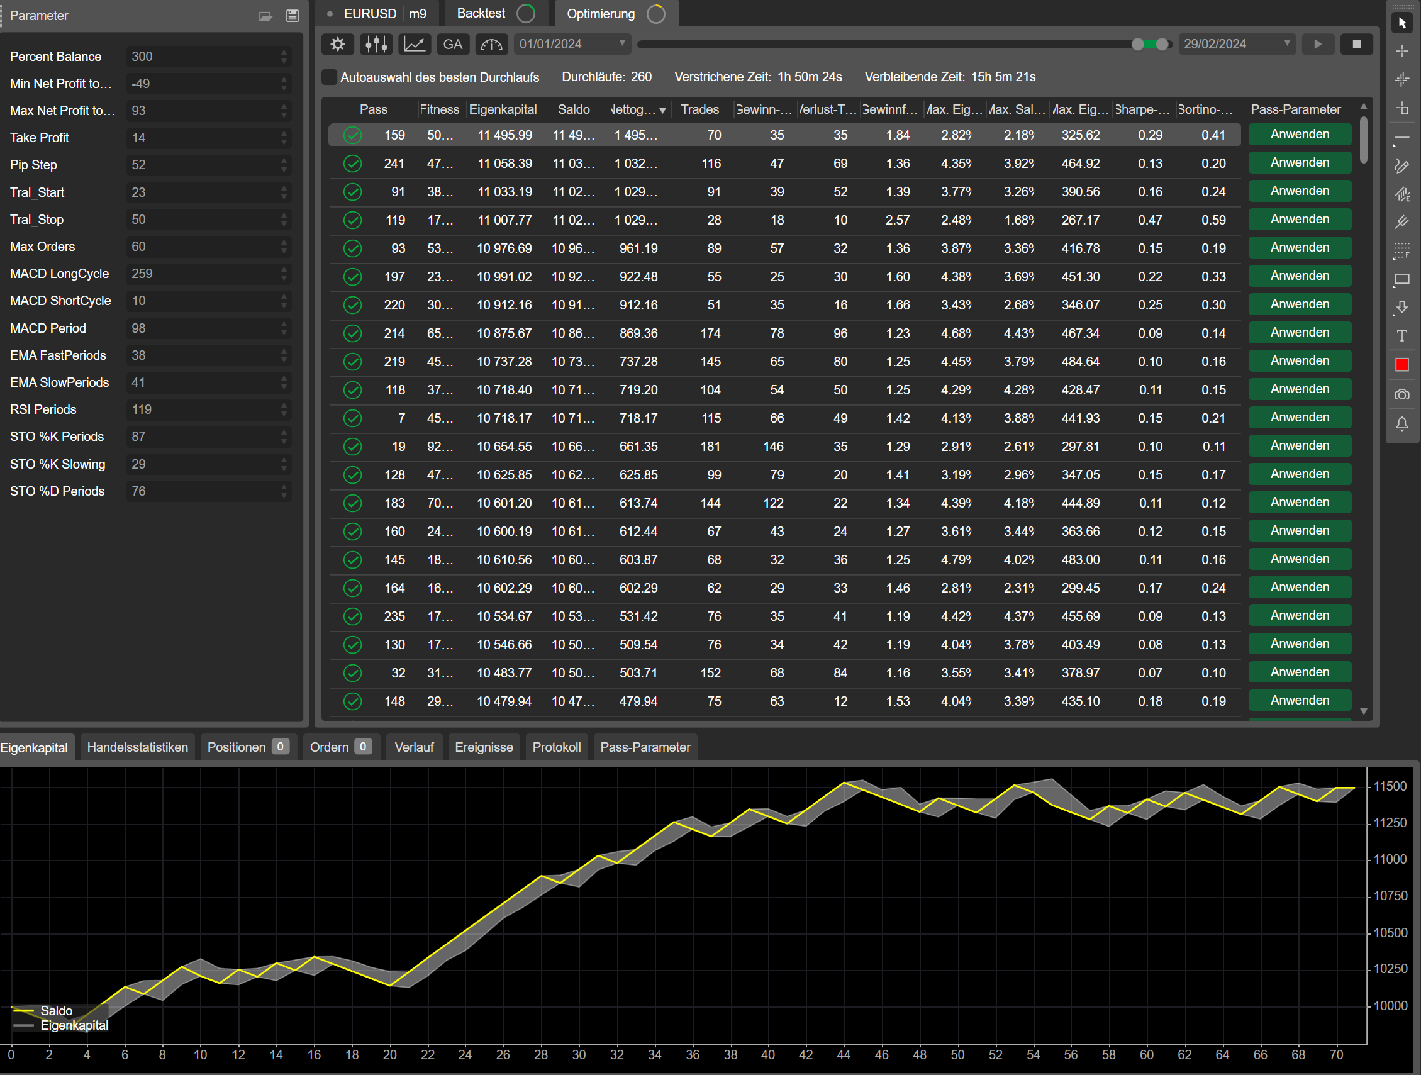This screenshot has height=1075, width=1421.
Task: Toggle checkmark for pass 159
Action: (353, 135)
